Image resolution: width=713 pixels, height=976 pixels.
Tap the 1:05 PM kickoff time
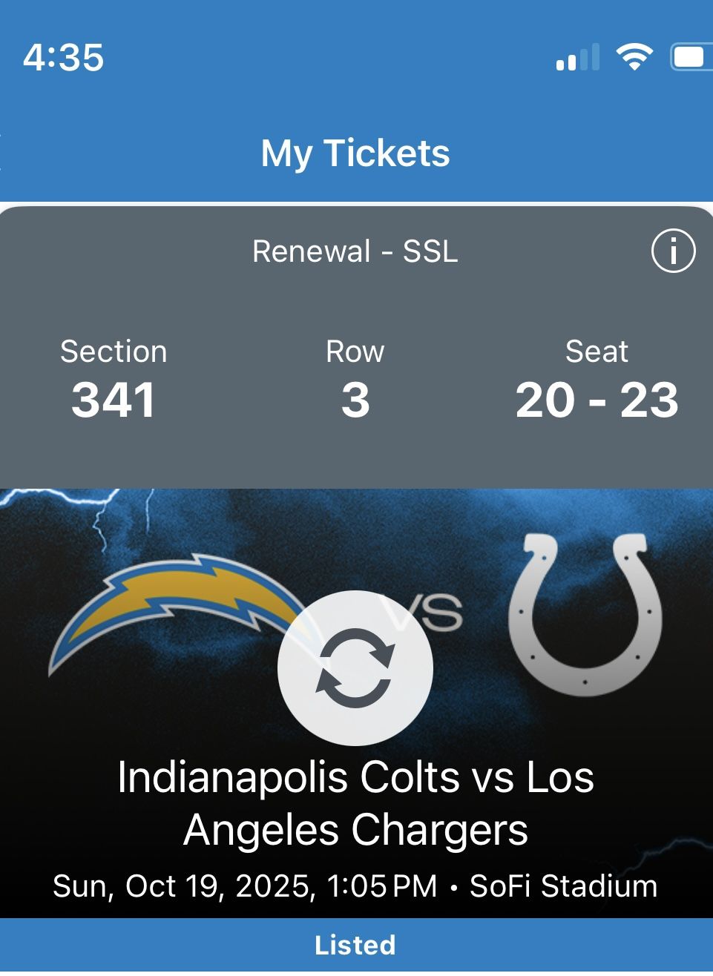click(x=381, y=886)
